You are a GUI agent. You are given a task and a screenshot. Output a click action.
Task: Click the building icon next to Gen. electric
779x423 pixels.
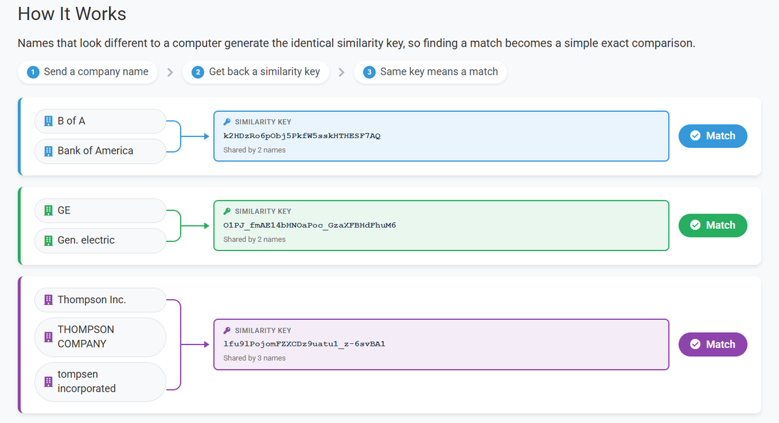(x=48, y=240)
